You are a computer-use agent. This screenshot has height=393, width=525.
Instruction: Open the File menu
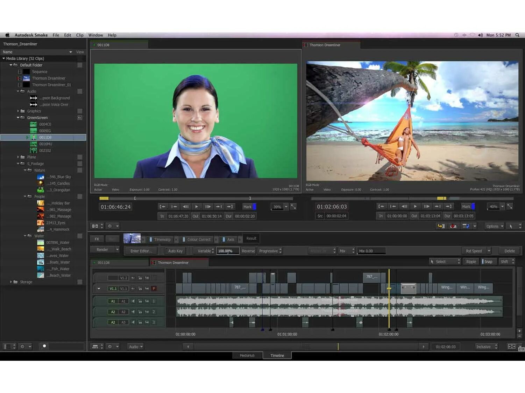[x=56, y=35]
